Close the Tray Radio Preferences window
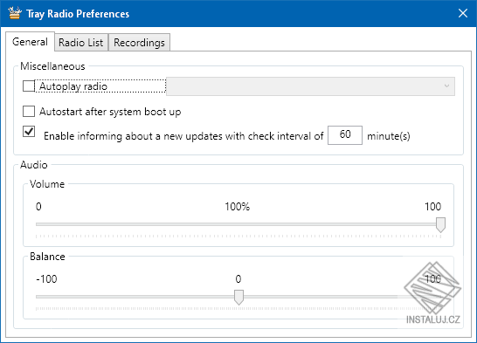The image size is (477, 343). (x=463, y=13)
